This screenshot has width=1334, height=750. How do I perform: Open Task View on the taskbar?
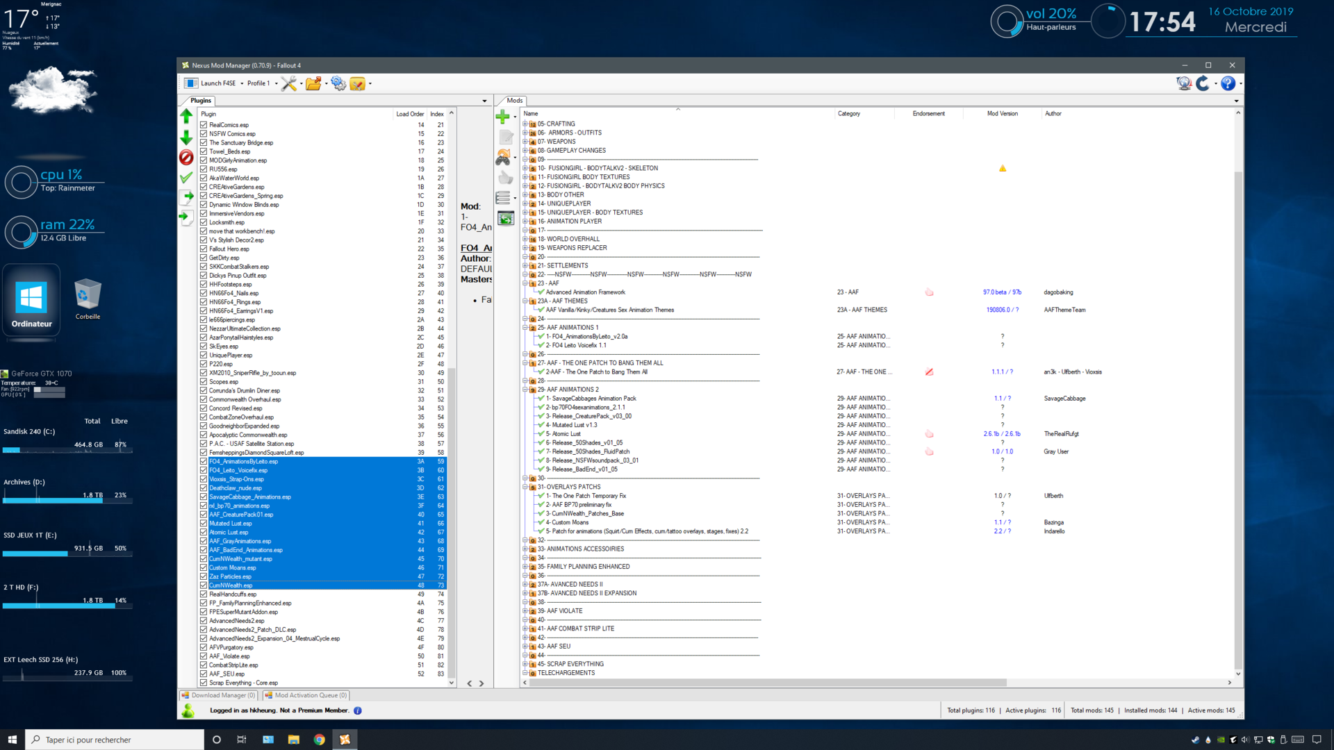242,740
